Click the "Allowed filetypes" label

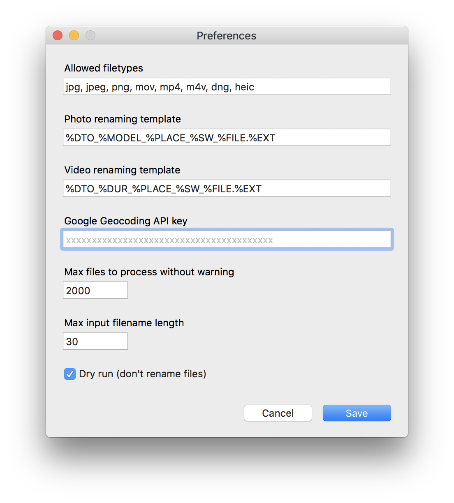[x=104, y=68]
